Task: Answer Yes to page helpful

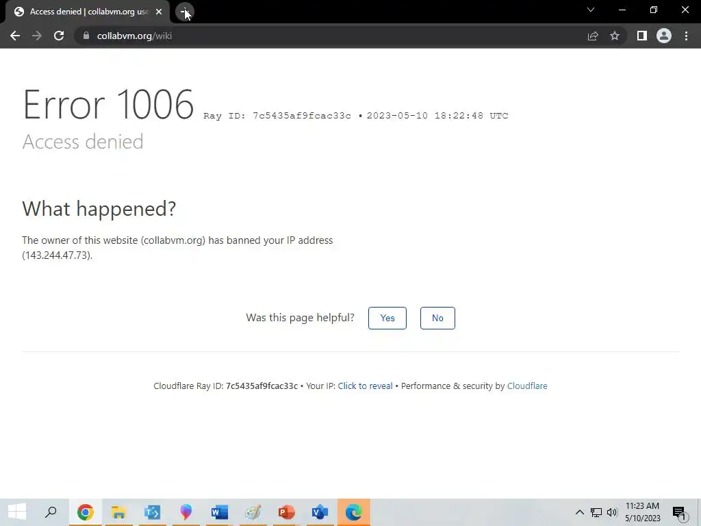Action: click(x=387, y=318)
